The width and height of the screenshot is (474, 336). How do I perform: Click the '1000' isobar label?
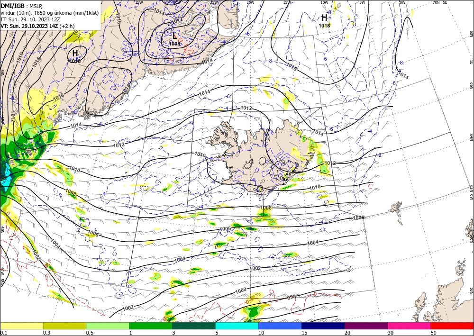(x=241, y=291)
